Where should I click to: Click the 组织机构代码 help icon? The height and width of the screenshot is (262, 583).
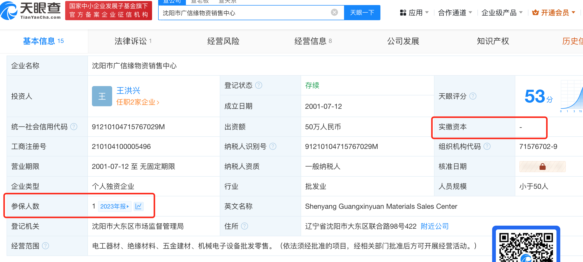click(487, 146)
